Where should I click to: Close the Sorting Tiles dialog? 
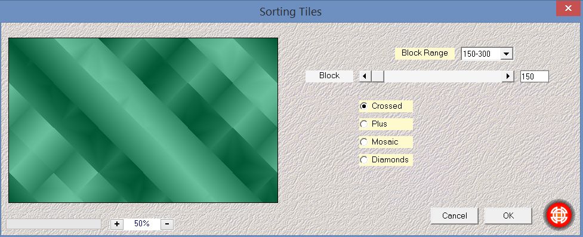click(568, 8)
